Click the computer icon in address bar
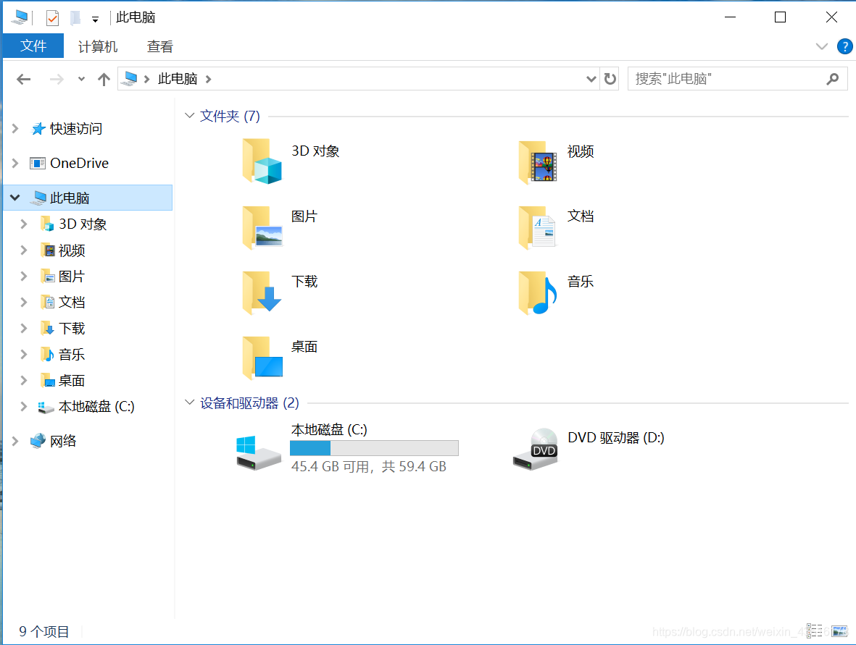Screen dimensions: 856x645 130,78
